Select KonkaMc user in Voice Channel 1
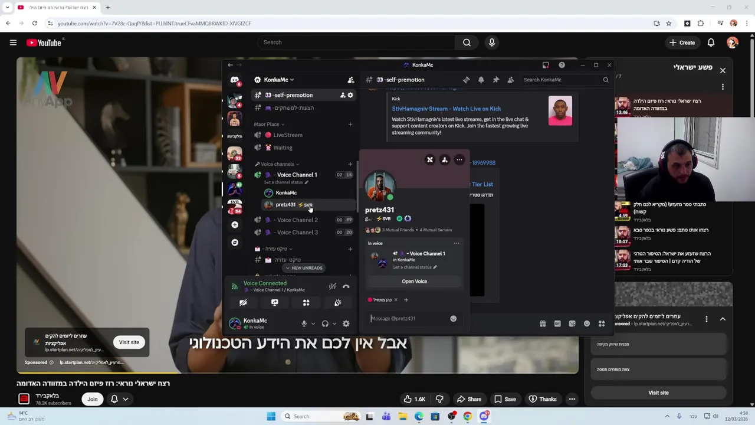 point(308,193)
